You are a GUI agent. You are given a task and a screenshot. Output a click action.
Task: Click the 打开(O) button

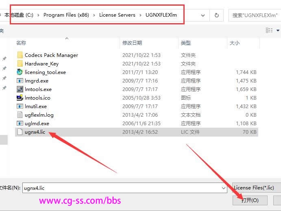coord(250,200)
